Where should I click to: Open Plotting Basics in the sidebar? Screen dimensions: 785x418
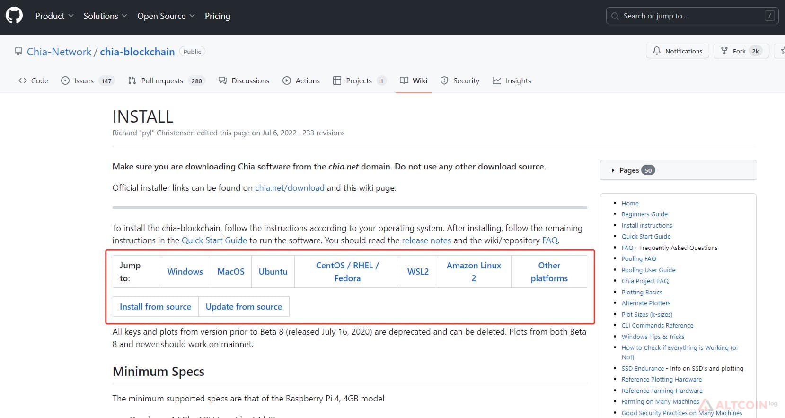pyautogui.click(x=642, y=293)
